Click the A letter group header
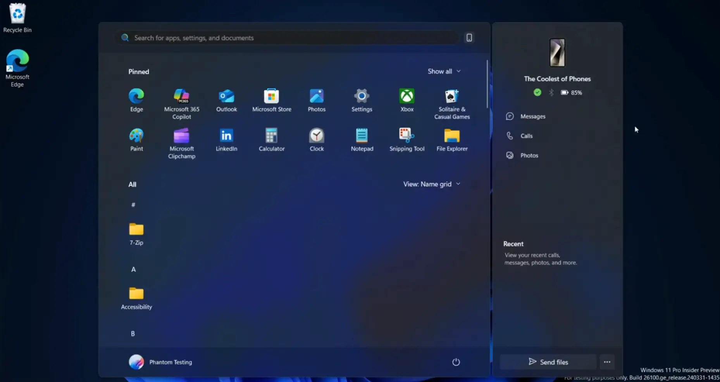 133,269
